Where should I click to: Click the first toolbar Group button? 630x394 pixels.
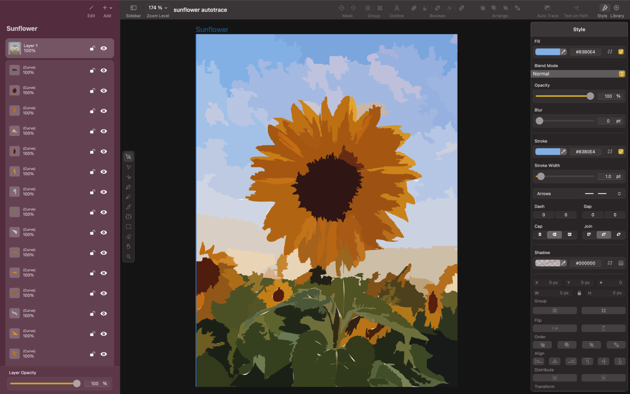coord(368,8)
